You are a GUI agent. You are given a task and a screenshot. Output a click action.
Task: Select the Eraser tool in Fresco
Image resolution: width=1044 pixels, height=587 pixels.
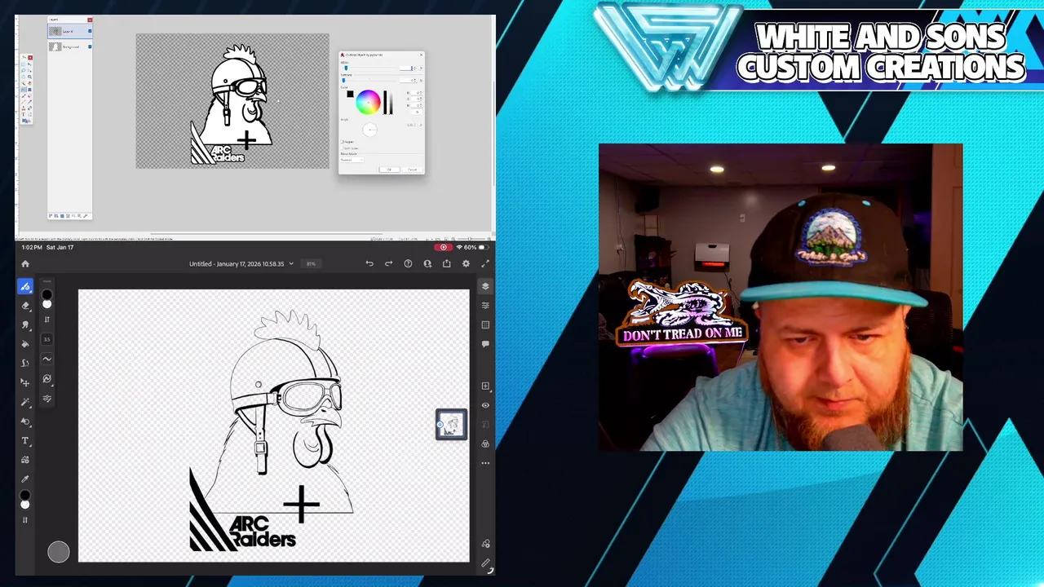pyautogui.click(x=25, y=306)
